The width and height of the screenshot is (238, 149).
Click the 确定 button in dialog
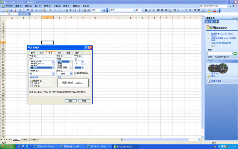71,101
